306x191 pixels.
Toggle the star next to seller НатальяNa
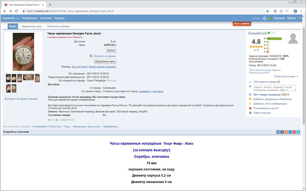click(269, 33)
